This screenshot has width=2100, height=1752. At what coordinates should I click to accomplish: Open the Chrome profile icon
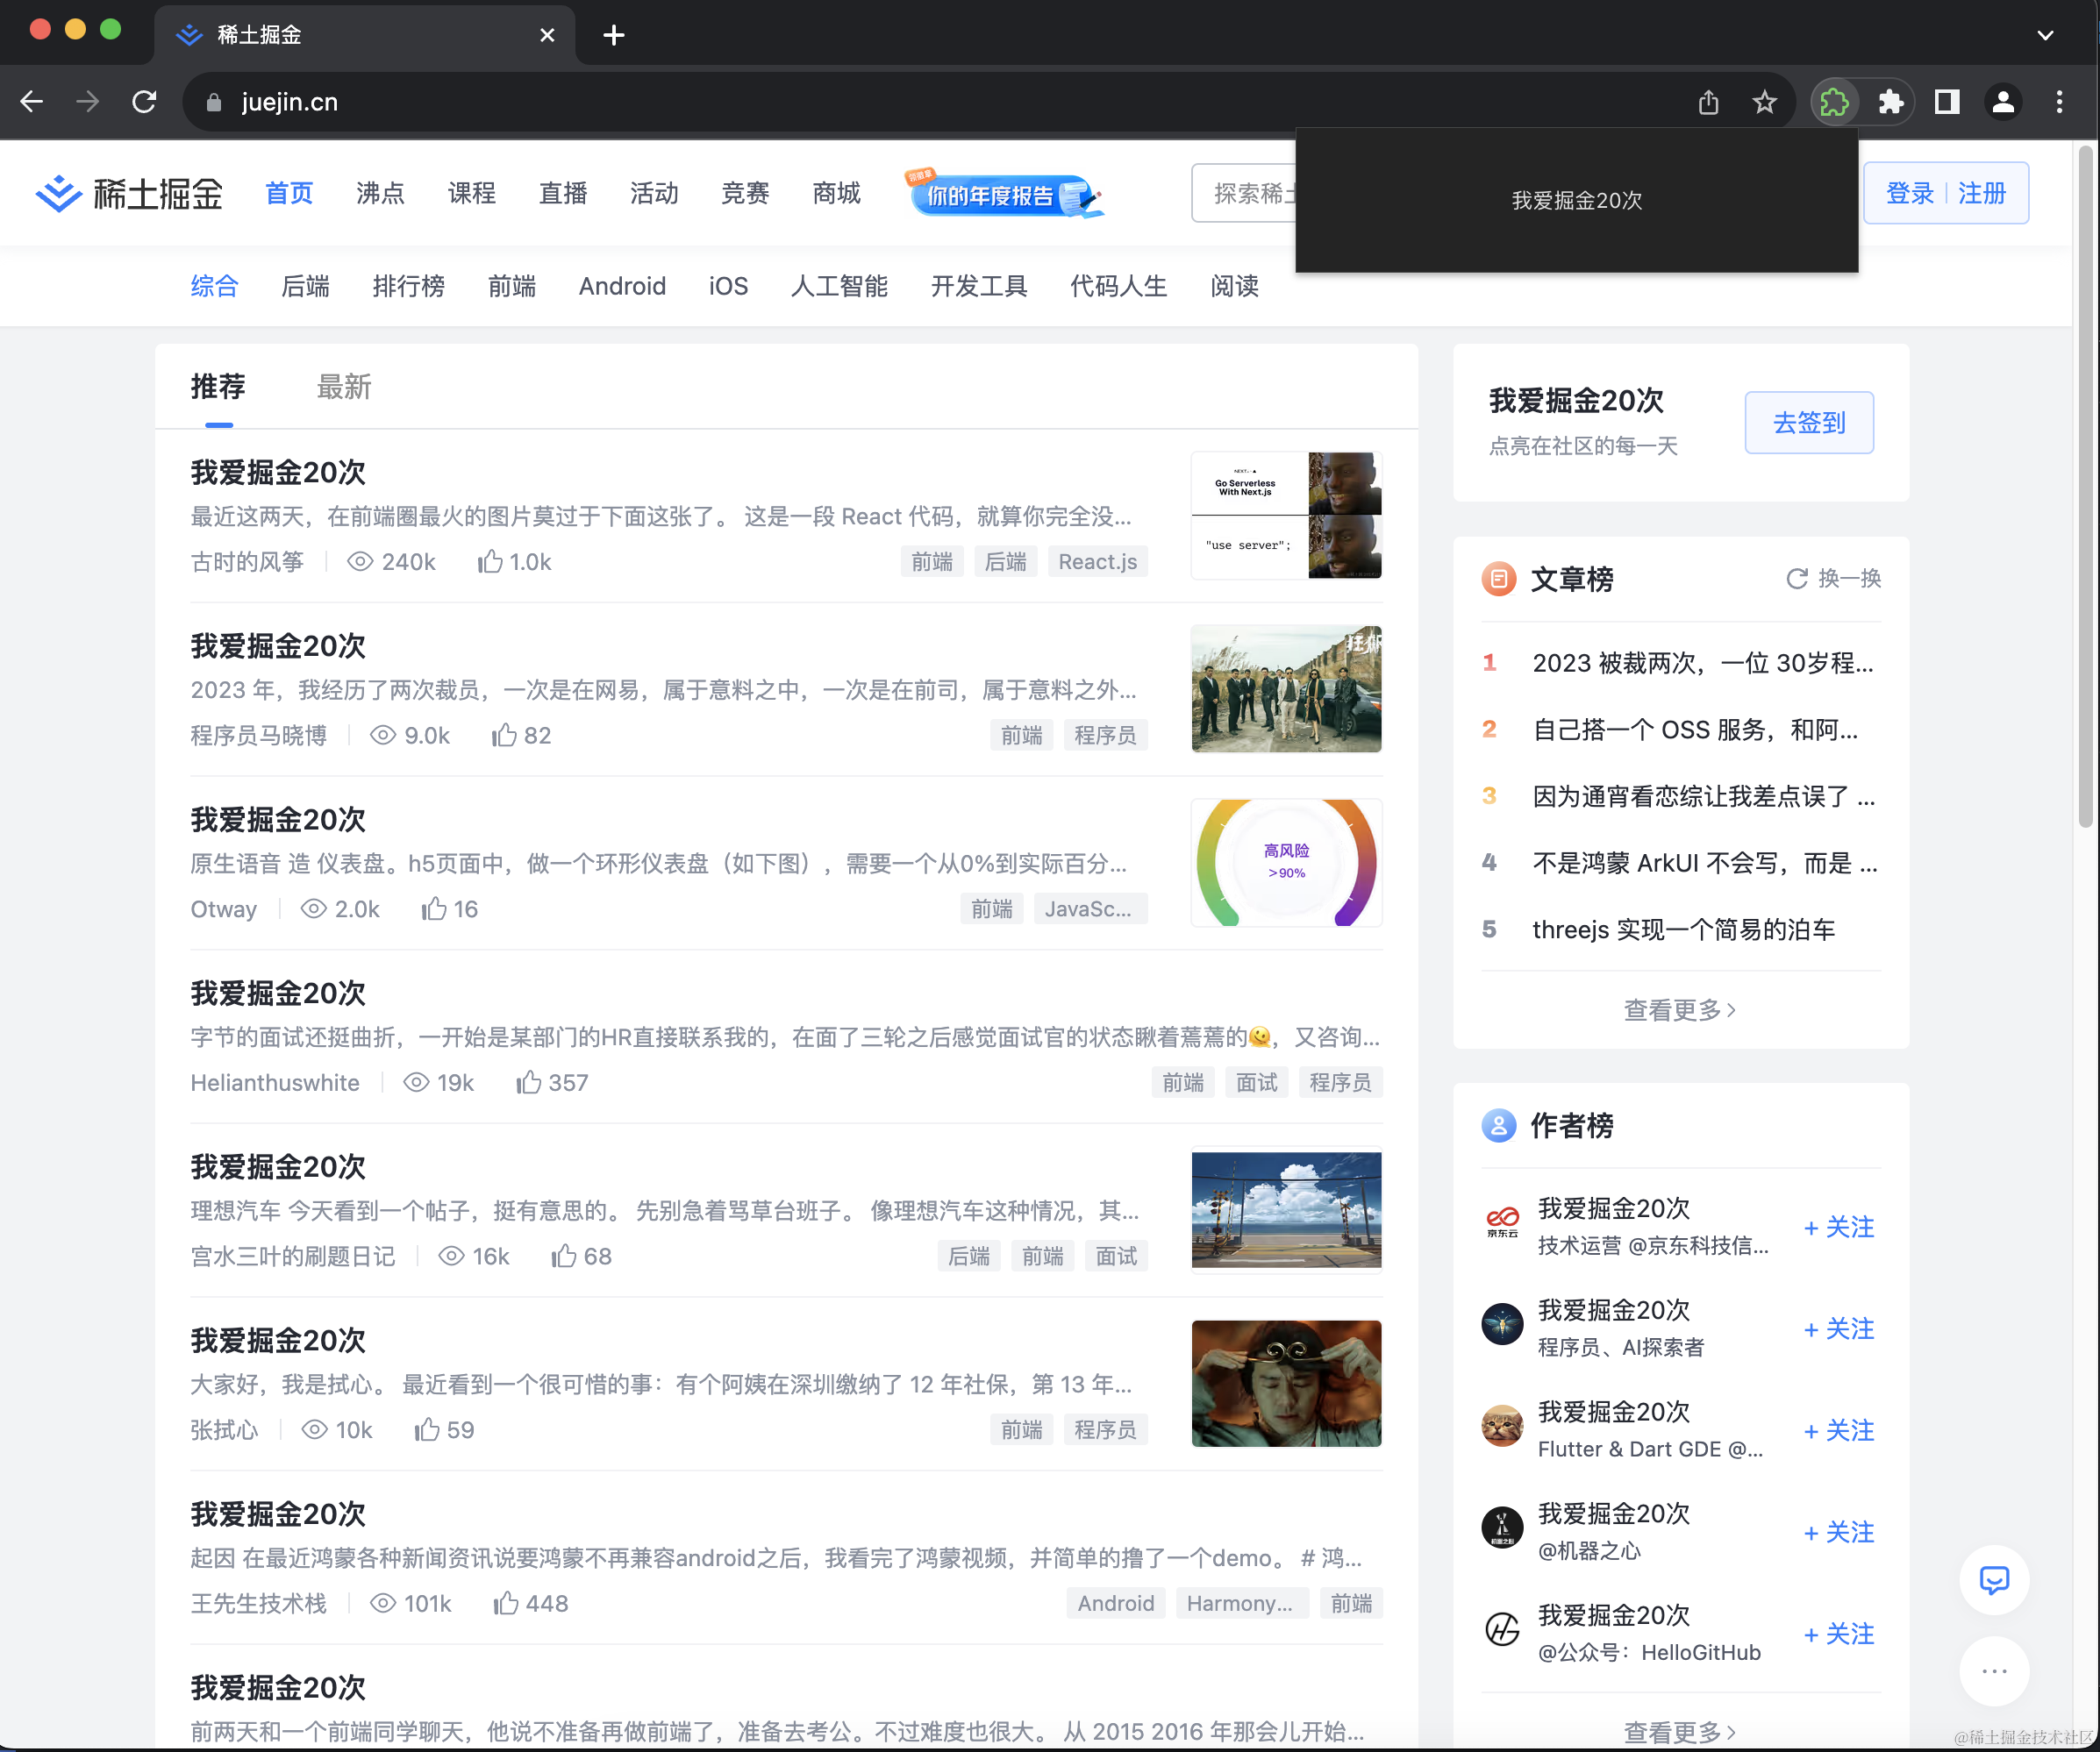tap(2004, 101)
